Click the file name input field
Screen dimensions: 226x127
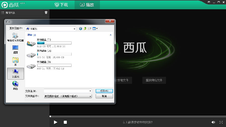(x=68, y=91)
